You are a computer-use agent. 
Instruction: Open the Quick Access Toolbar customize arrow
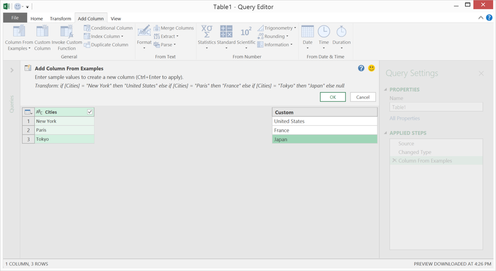coord(27,6)
